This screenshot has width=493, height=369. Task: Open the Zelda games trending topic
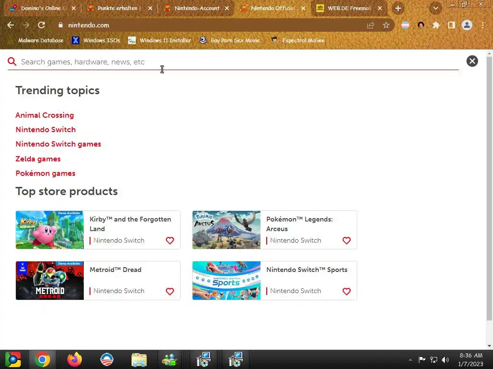pos(38,159)
